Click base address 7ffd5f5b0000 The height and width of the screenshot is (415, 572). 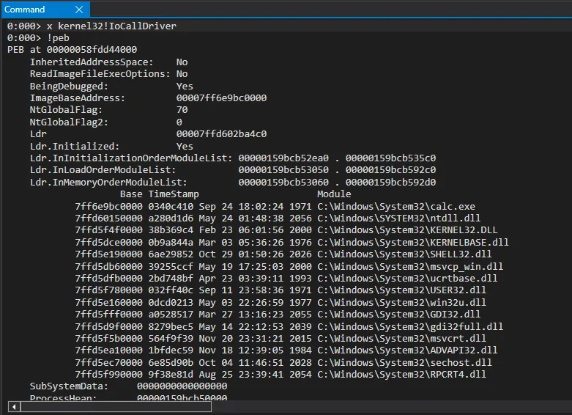point(108,338)
